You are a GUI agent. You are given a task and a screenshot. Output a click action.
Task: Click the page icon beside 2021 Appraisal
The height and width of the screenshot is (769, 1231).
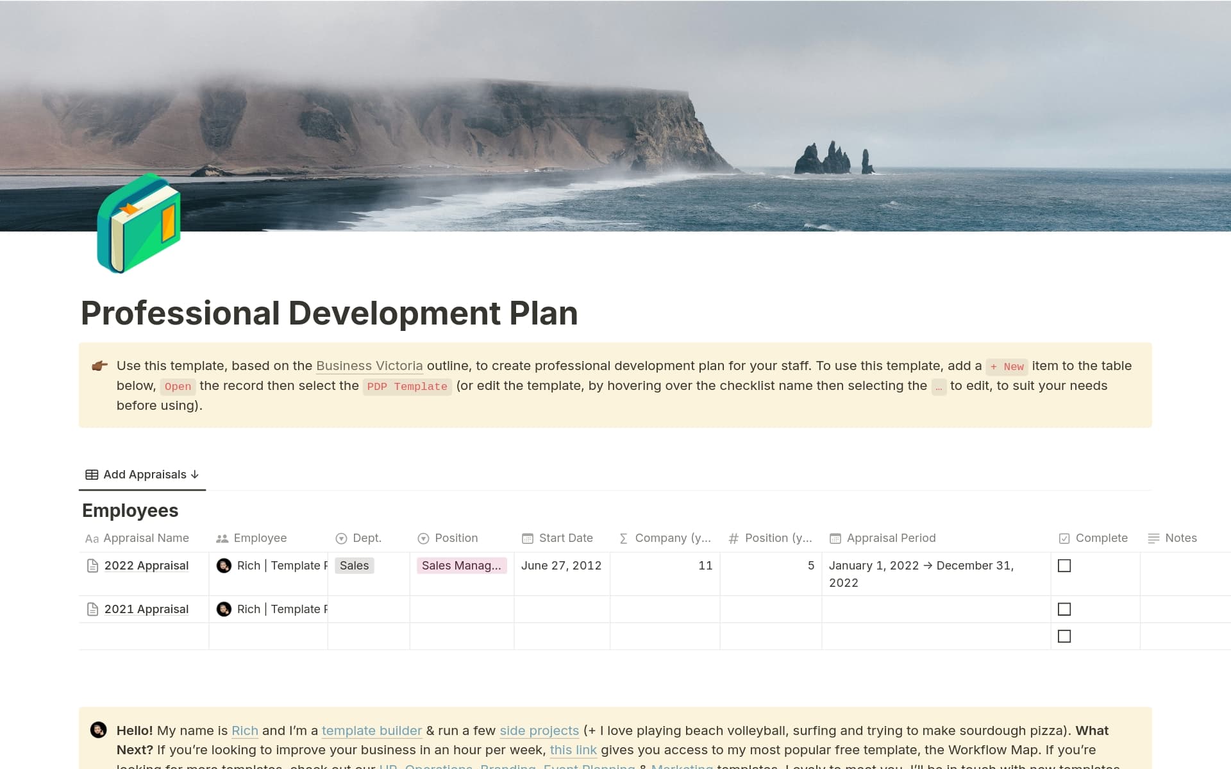[92, 609]
